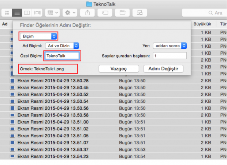Sort by the Tür column header
Screen dimensions: 227x165
(223, 24)
